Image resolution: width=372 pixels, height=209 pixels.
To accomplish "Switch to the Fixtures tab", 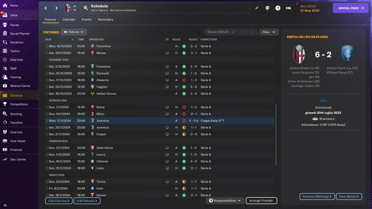I will tap(50, 19).
